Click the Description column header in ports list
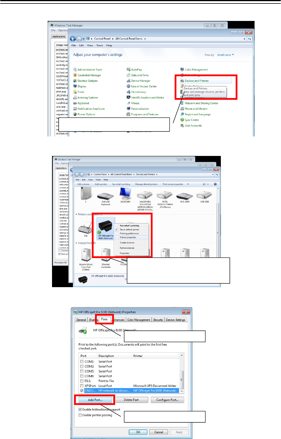This screenshot has width=281, height=439. [x=114, y=356]
